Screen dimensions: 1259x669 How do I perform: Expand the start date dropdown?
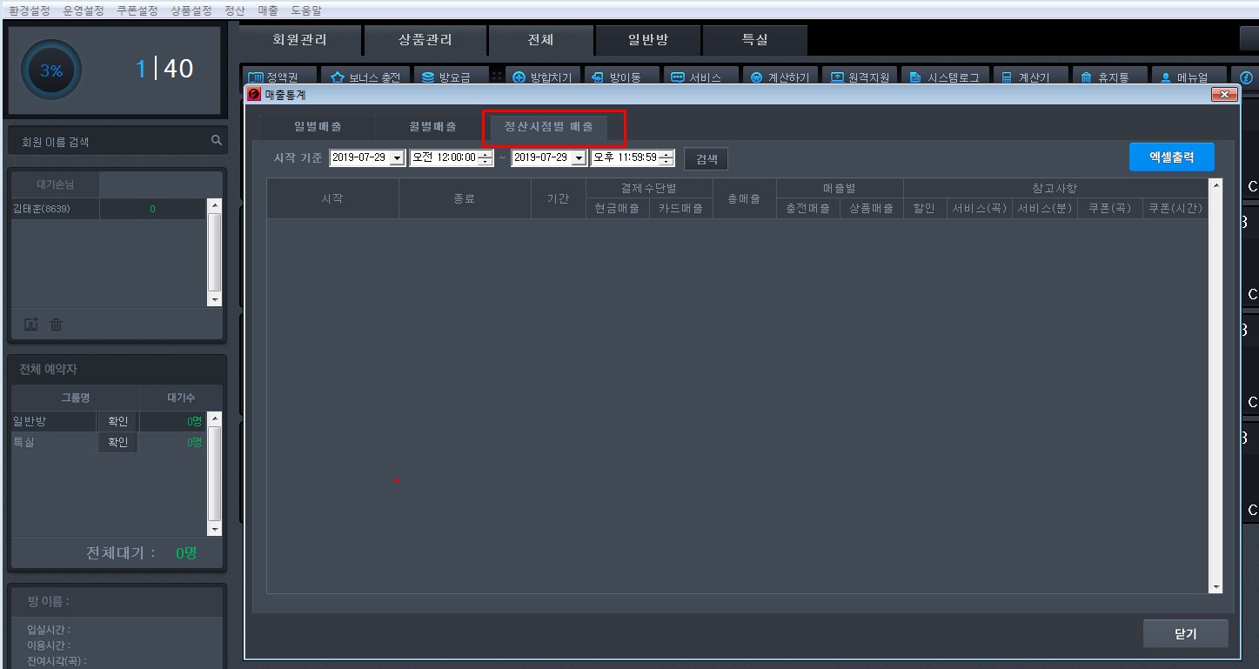coord(397,158)
